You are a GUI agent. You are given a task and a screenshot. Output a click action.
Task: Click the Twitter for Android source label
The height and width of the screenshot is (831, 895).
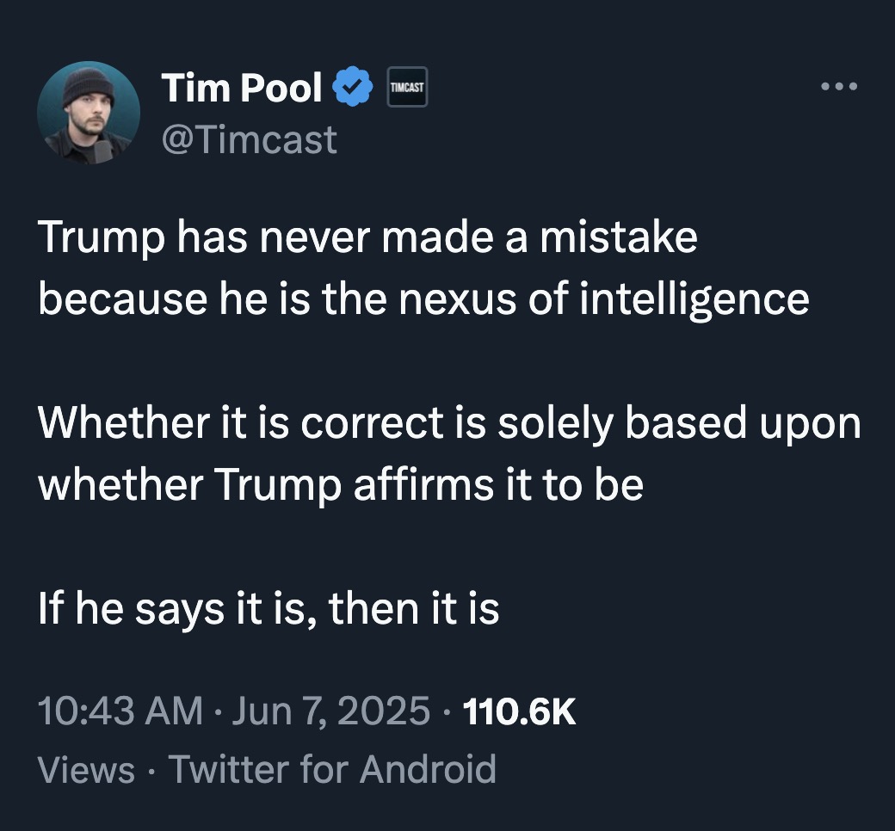(332, 768)
